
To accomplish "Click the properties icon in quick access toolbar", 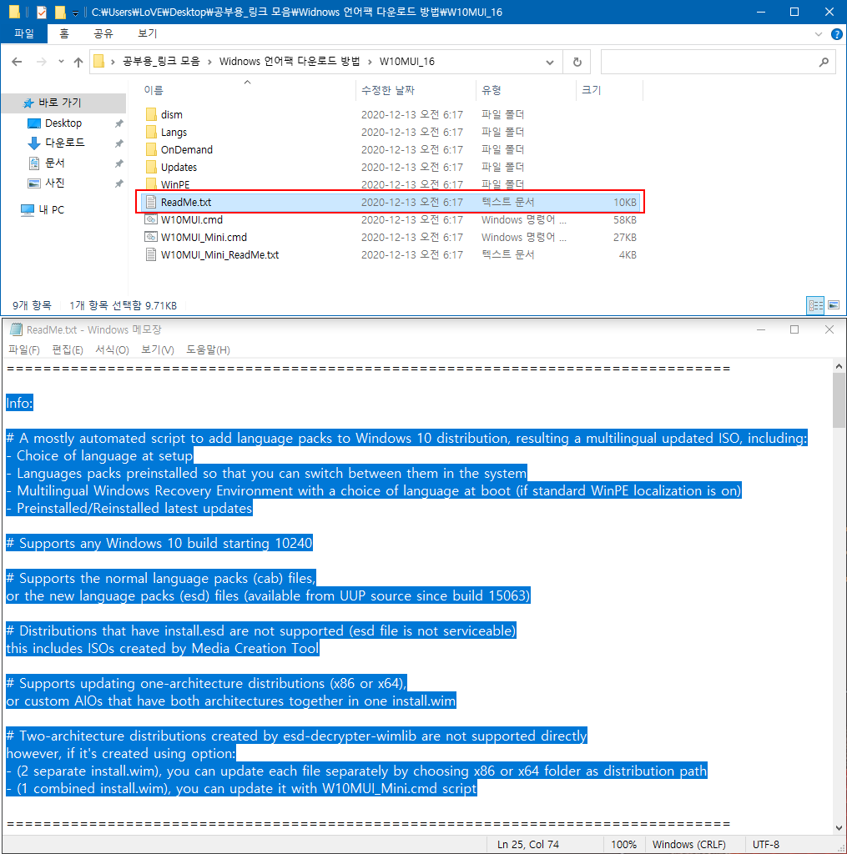I will (x=42, y=12).
